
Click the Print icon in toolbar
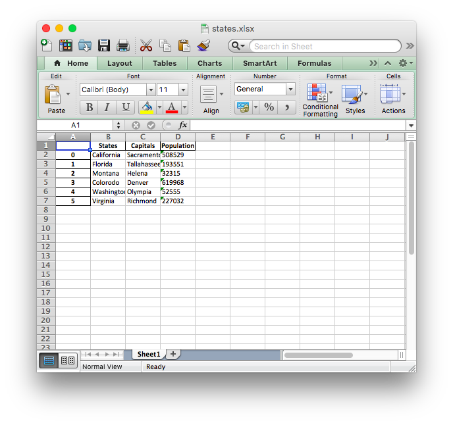coord(122,45)
